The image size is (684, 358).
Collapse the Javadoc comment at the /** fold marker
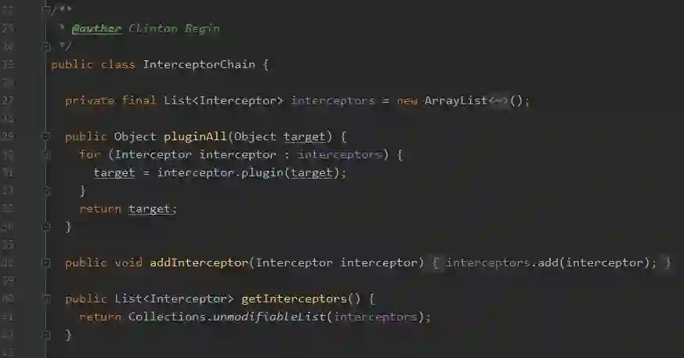(45, 9)
